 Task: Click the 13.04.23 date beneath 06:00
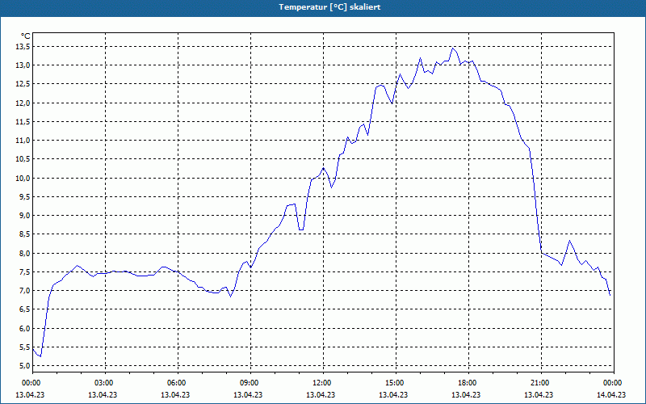(175, 394)
